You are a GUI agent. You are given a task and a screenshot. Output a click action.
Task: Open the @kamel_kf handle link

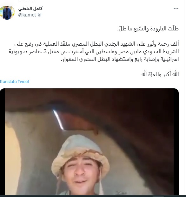(30, 15)
